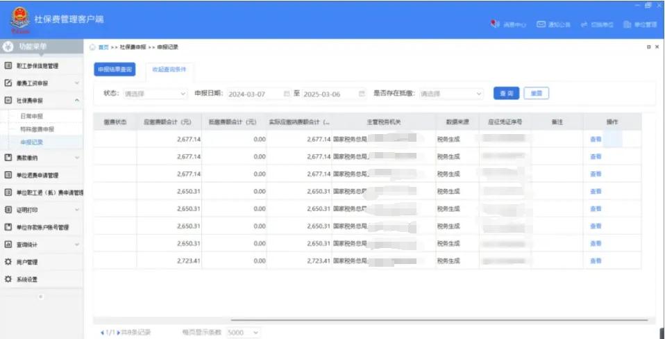Screen dimensions: 665x339
Task: Click the table's horizontal scrollbar
Action: (444, 320)
